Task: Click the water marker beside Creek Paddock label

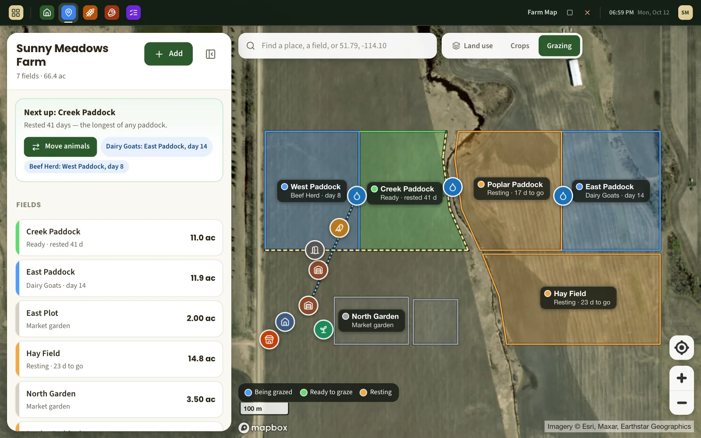Action: click(x=453, y=187)
